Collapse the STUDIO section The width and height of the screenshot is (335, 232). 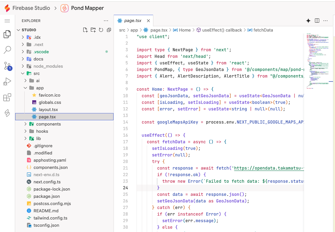point(18,30)
